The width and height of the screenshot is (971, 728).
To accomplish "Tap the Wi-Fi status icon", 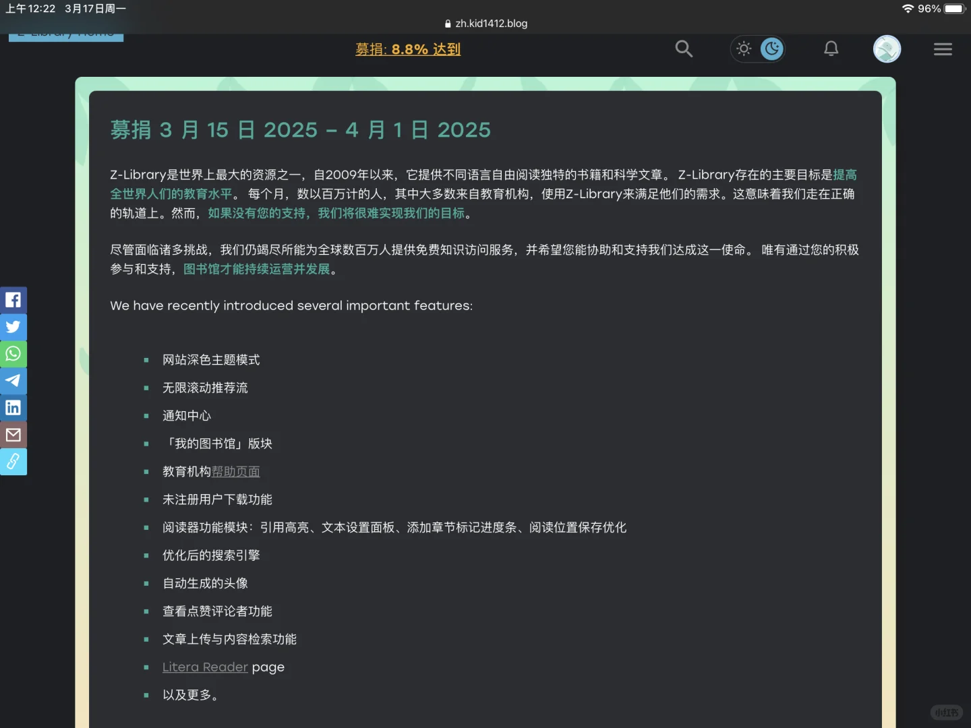I will pyautogui.click(x=908, y=9).
